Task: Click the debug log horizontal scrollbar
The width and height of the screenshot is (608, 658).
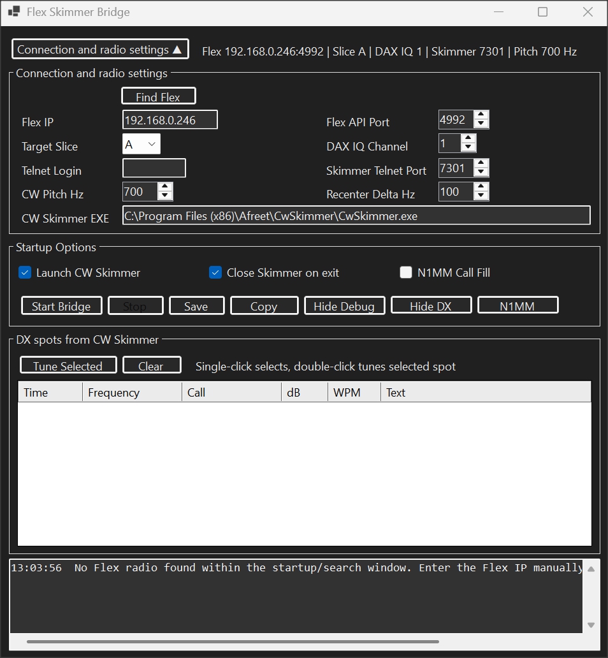Action: [x=233, y=641]
